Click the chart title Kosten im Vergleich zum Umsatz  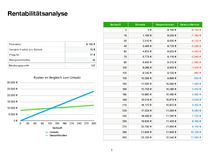[57, 78]
